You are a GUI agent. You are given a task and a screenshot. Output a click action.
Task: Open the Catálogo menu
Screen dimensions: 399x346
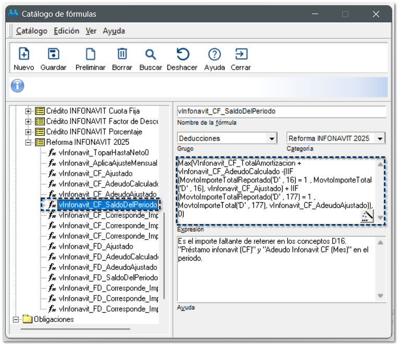tap(31, 31)
